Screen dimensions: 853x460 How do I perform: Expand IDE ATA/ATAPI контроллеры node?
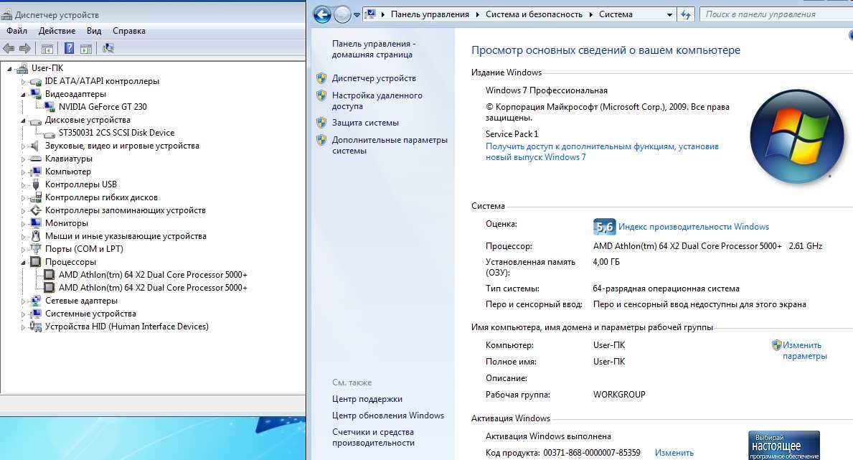click(24, 82)
